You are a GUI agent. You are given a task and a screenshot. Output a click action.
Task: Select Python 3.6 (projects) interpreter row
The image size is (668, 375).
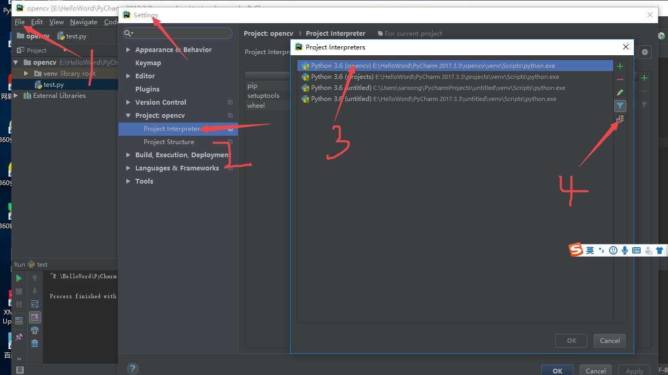coord(455,77)
